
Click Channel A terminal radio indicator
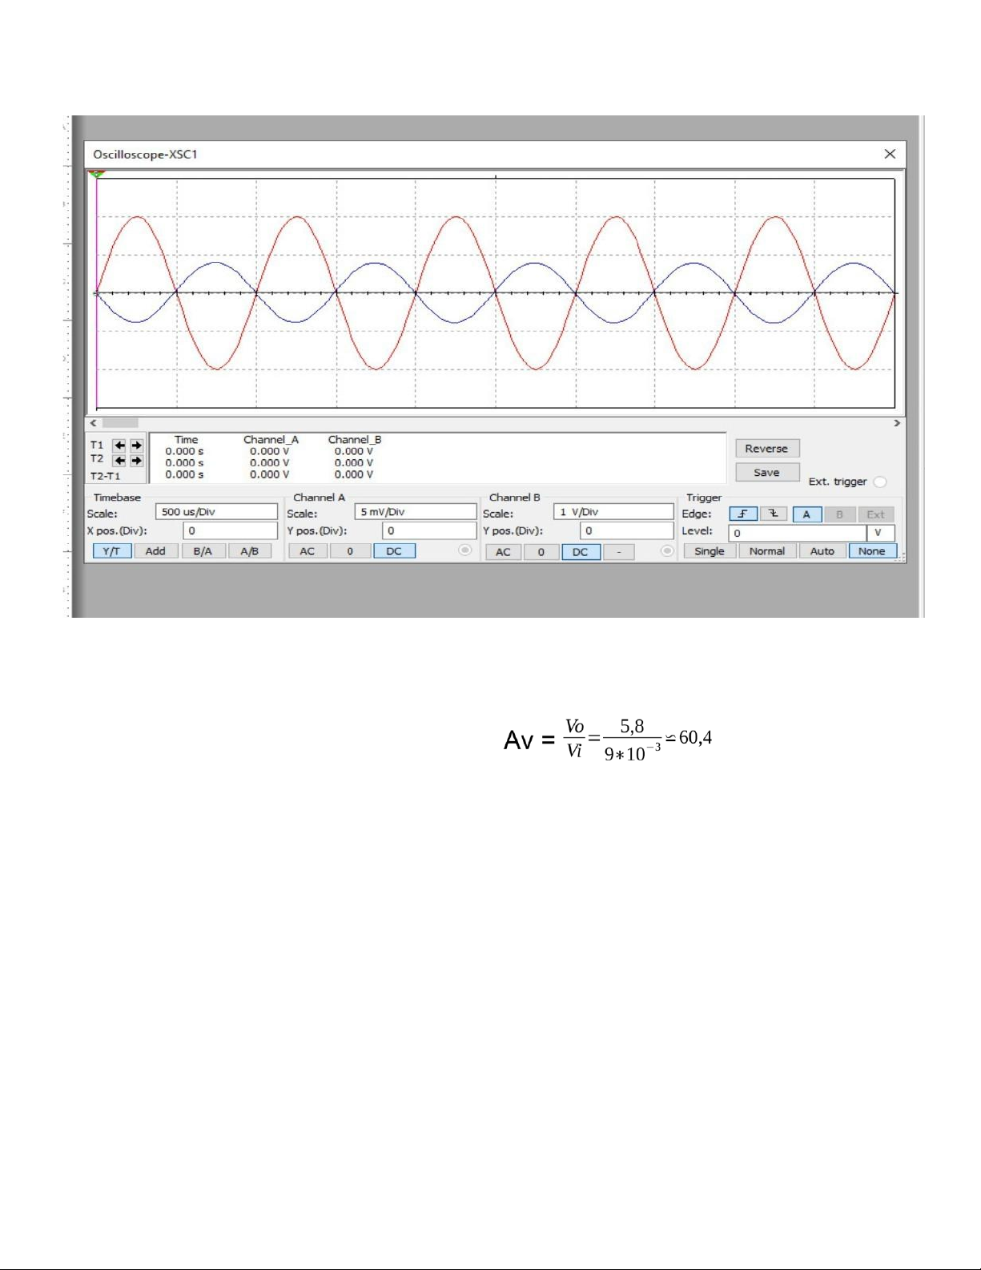coord(464,550)
